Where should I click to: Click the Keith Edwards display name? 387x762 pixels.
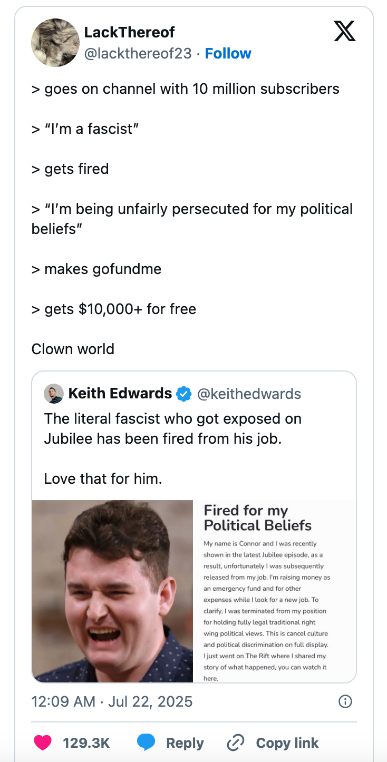click(120, 394)
